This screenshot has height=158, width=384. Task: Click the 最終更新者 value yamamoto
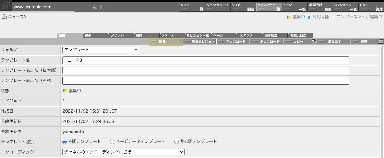point(73,132)
